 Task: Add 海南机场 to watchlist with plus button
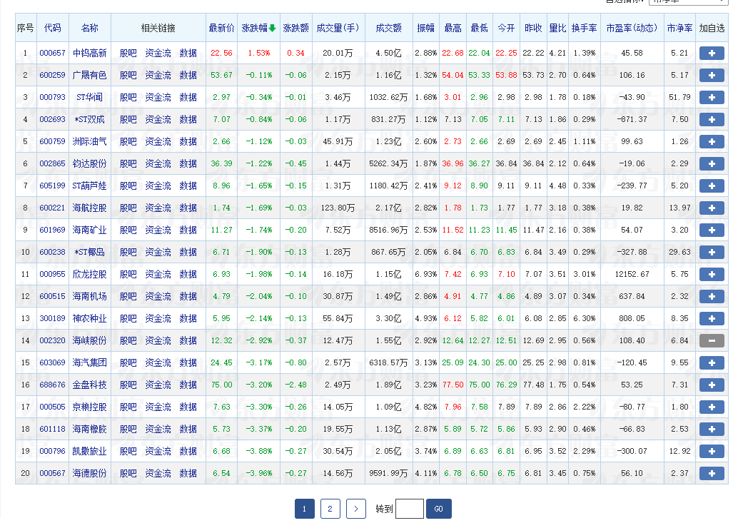tap(712, 297)
